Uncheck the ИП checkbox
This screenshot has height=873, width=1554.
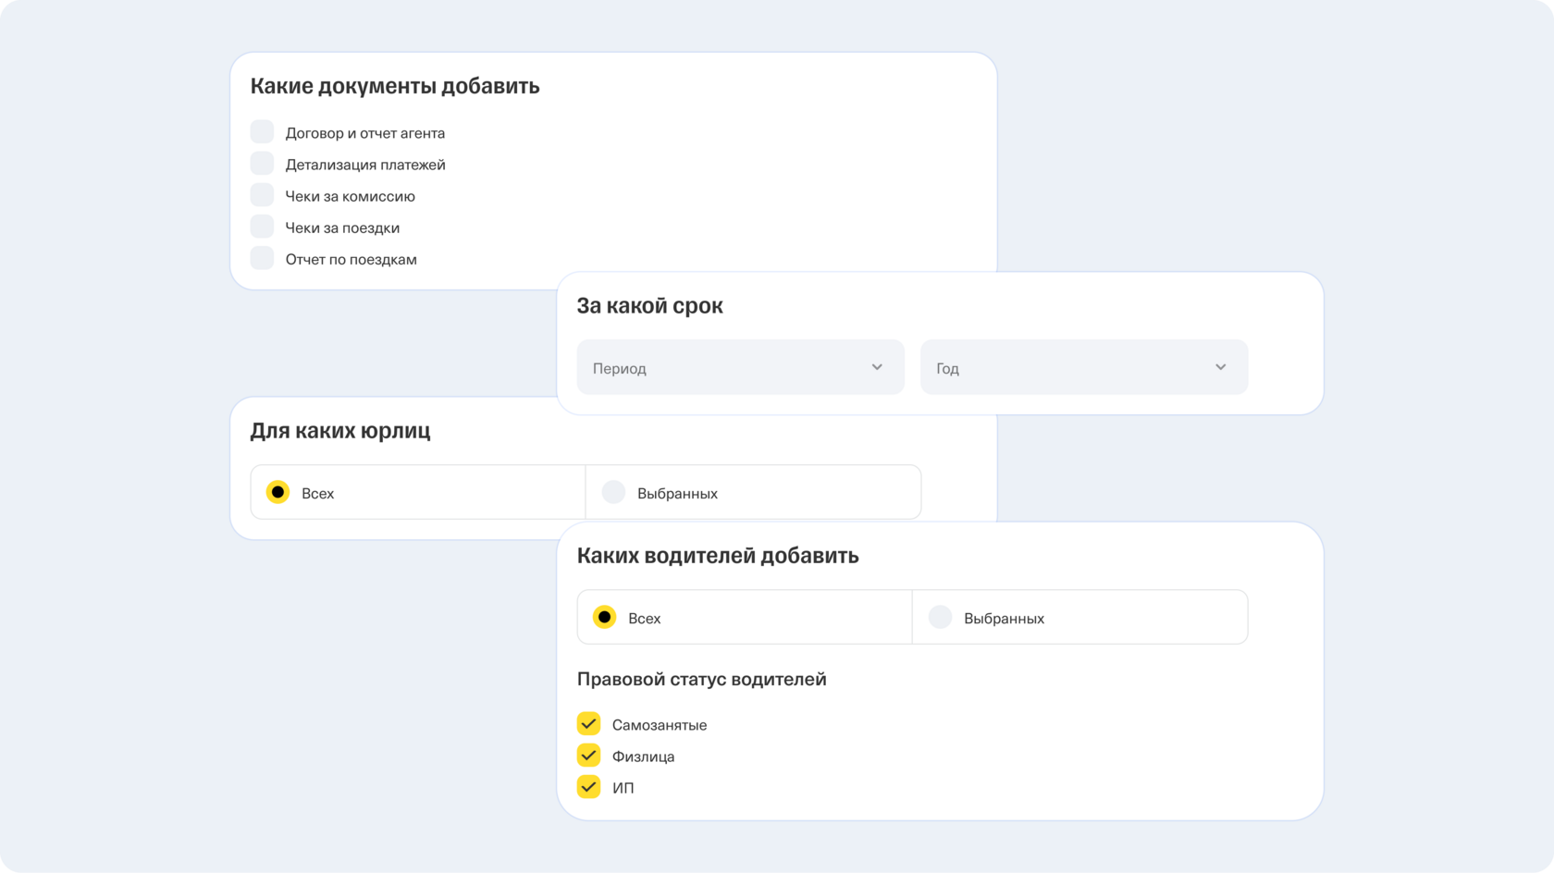pos(588,786)
